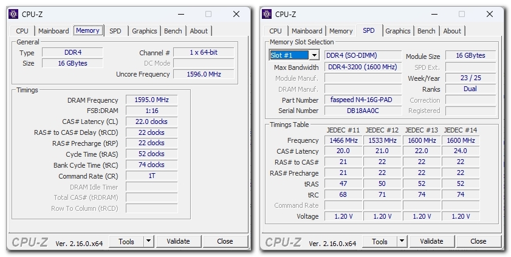
Task: Click Bank Cycle Time value 74 clocks
Action: [x=151, y=165]
